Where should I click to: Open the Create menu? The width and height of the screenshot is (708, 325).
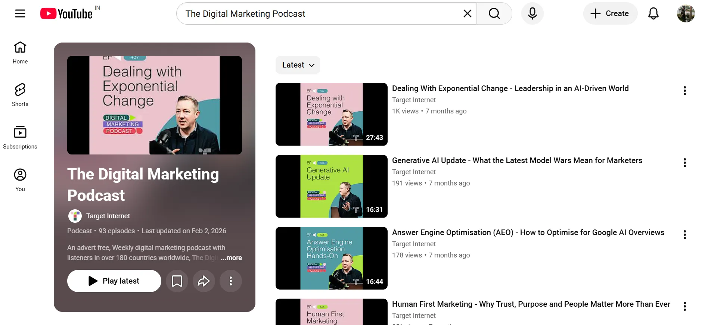pos(610,13)
